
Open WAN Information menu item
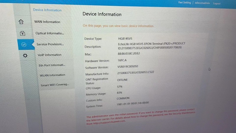[x=47, y=22]
